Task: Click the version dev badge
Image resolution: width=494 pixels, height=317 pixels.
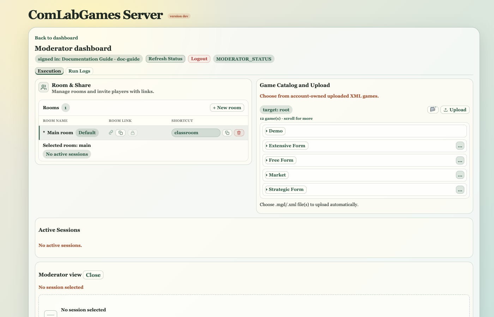Action: (179, 16)
